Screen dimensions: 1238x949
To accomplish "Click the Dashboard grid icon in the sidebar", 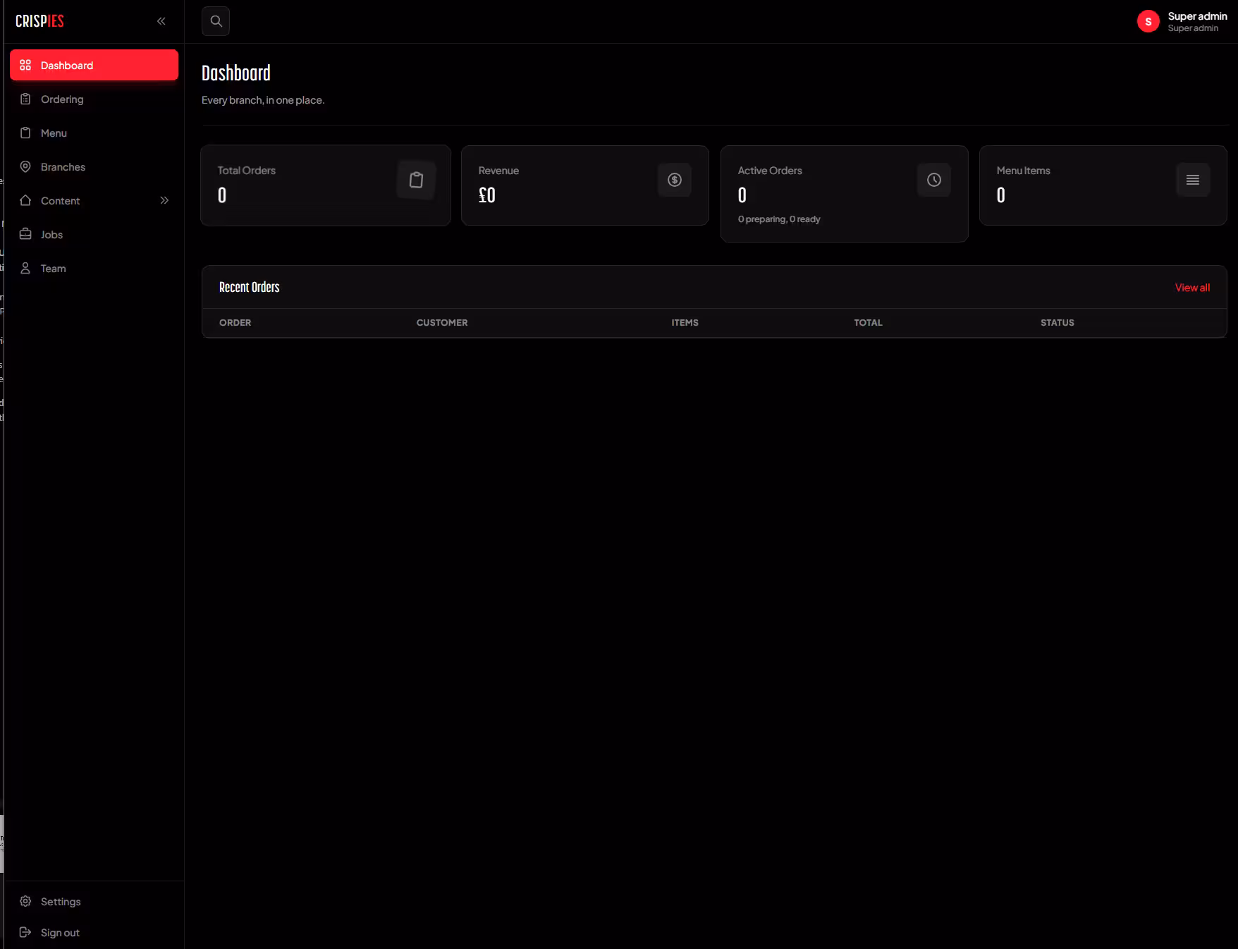I will (25, 65).
